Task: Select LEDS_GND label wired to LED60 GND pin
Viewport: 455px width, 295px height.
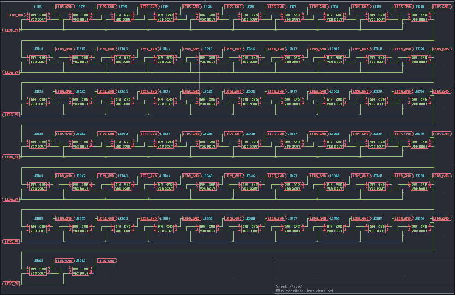Action: coord(442,218)
